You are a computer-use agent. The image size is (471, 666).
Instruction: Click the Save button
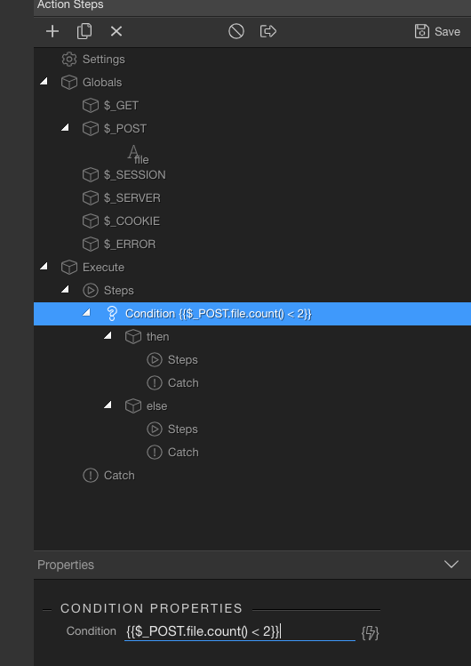437,31
